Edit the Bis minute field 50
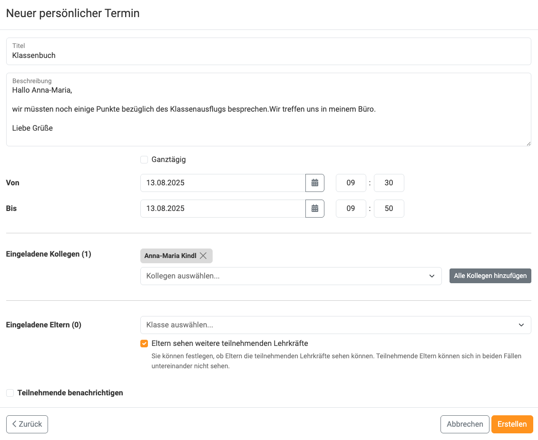The image size is (538, 440). pos(389,208)
